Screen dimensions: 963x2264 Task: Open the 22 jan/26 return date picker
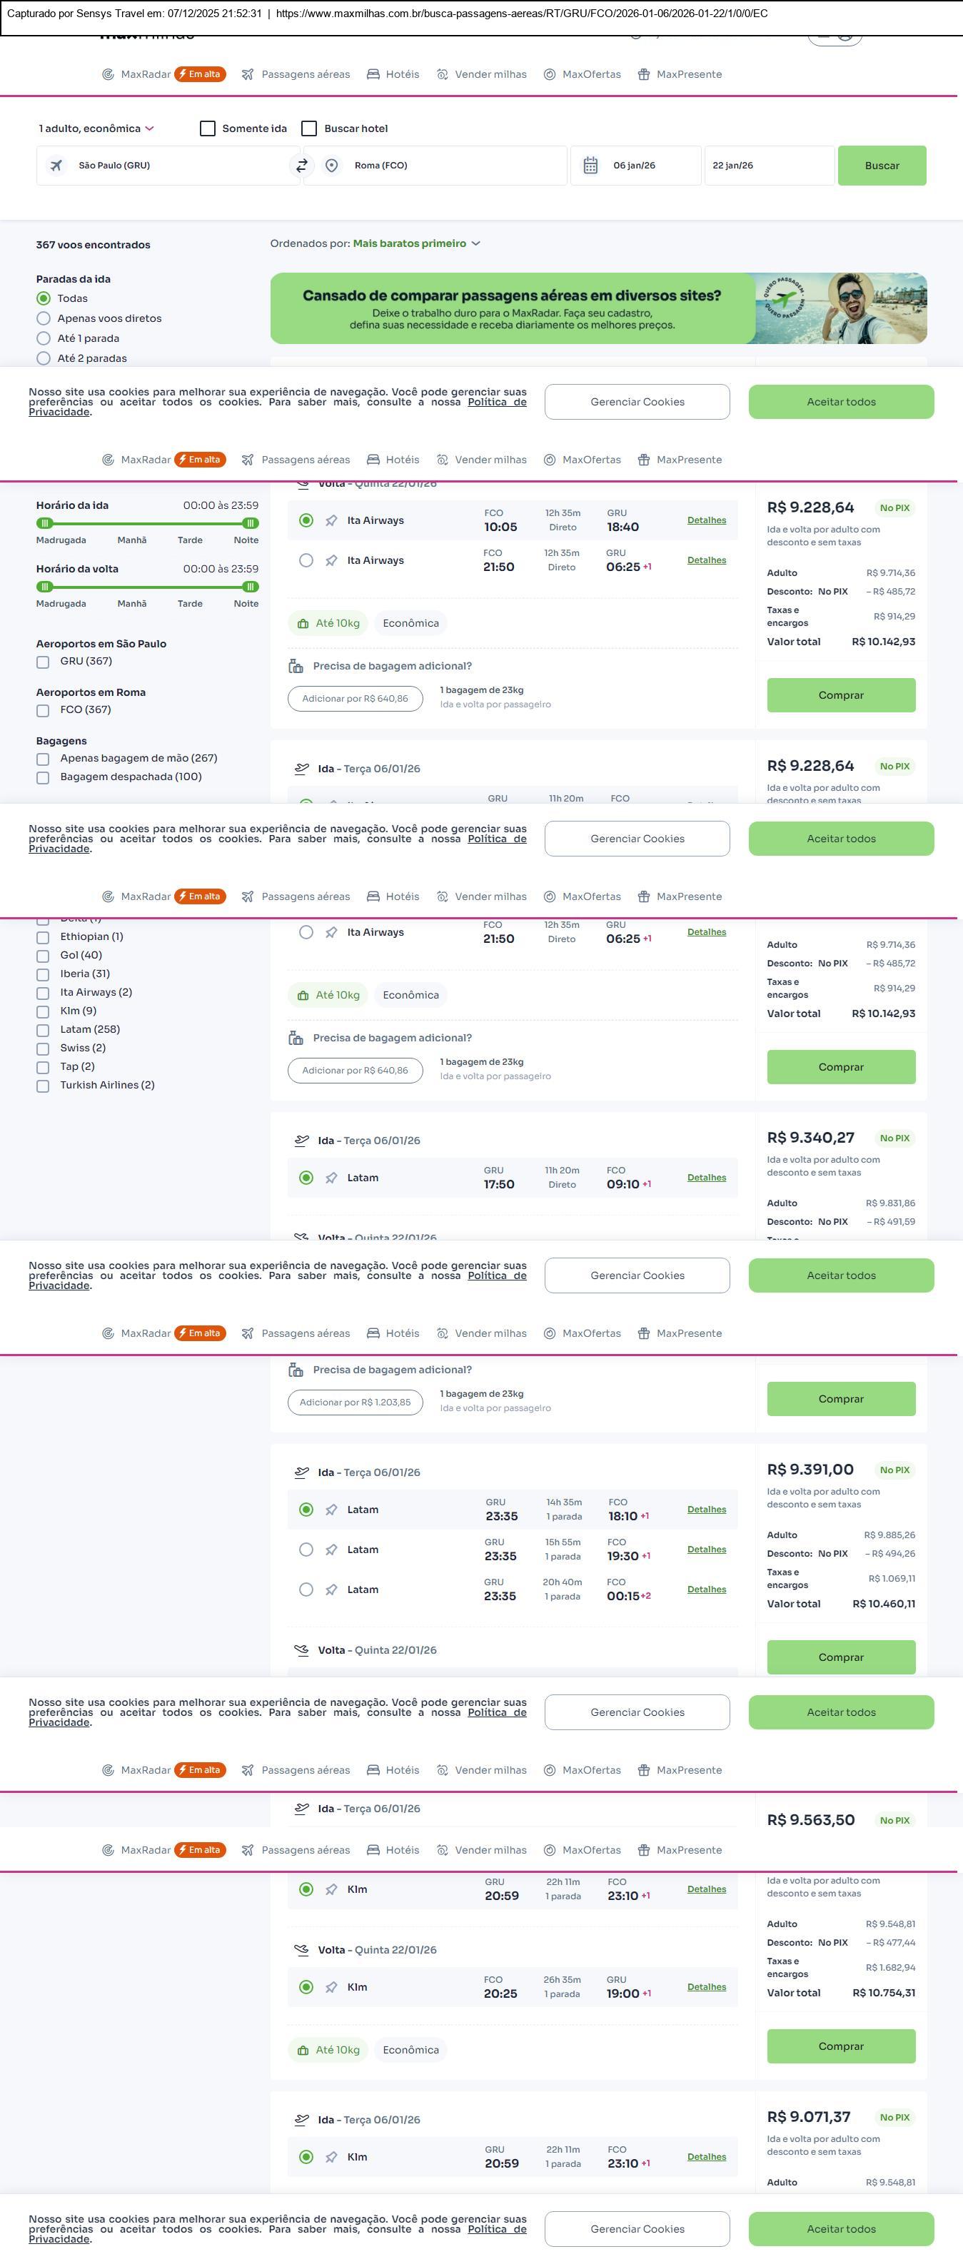[768, 165]
